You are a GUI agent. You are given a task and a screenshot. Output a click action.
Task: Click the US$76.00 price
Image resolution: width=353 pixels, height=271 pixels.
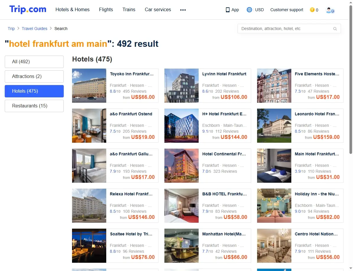pos(143,257)
